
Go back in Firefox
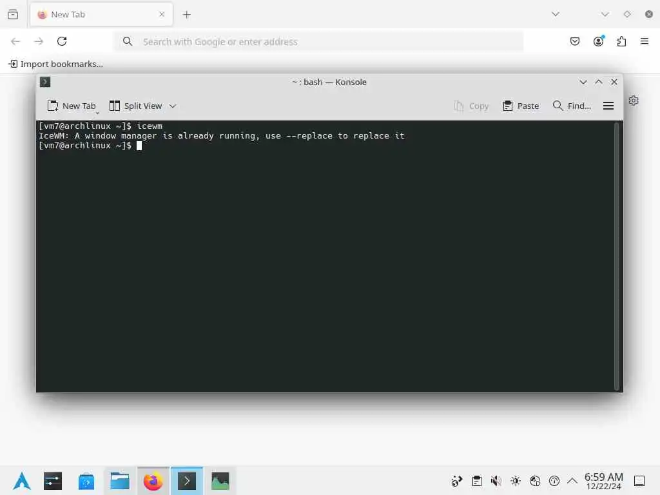click(x=15, y=41)
